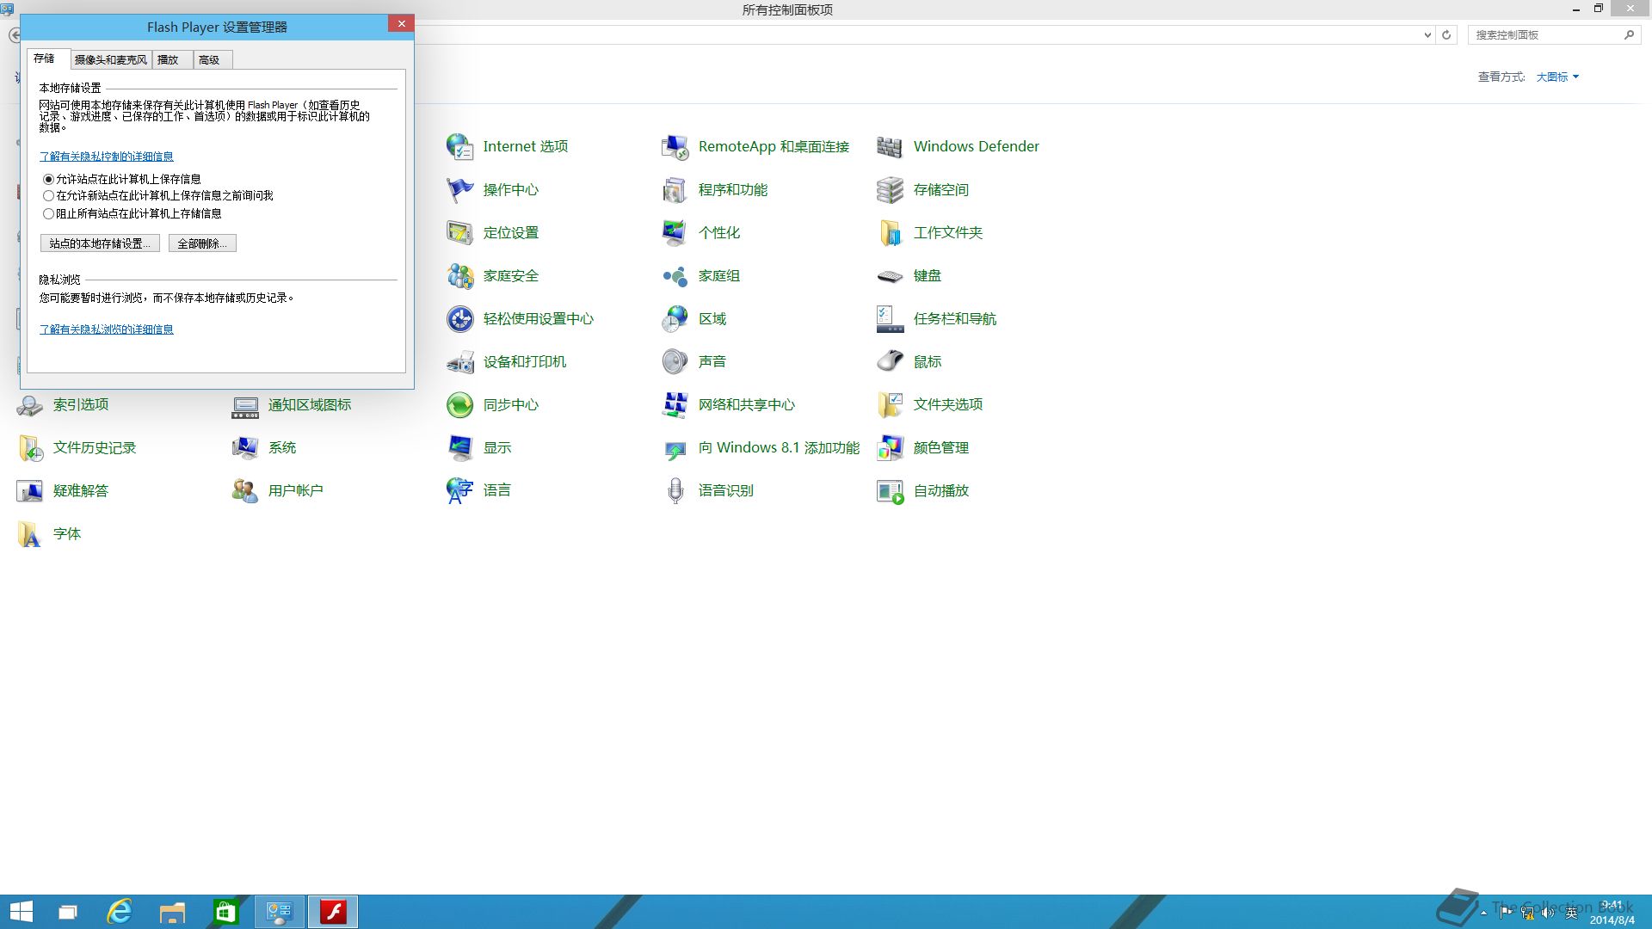Open 向 Windows 8.1 添加功能 icon
This screenshot has width=1652, height=929.
[x=675, y=448]
